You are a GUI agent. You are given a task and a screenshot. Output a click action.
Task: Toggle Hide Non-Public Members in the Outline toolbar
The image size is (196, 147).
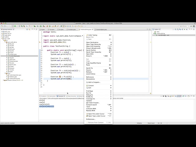click(184, 29)
